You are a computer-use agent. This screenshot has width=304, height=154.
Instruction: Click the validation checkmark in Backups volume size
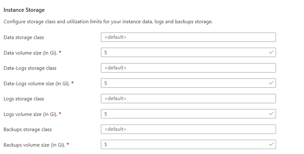pyautogui.click(x=271, y=144)
